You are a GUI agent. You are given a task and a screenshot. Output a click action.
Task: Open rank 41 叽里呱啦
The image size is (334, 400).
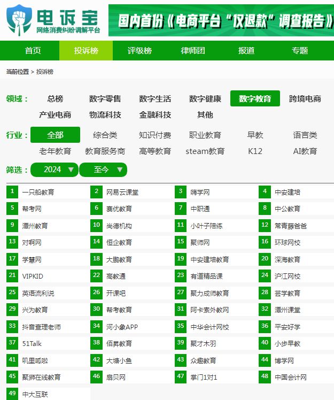coord(35,360)
